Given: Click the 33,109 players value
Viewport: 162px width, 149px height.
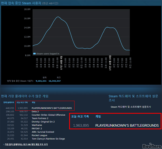Looking at the screenshot, I should tap(11, 129).
